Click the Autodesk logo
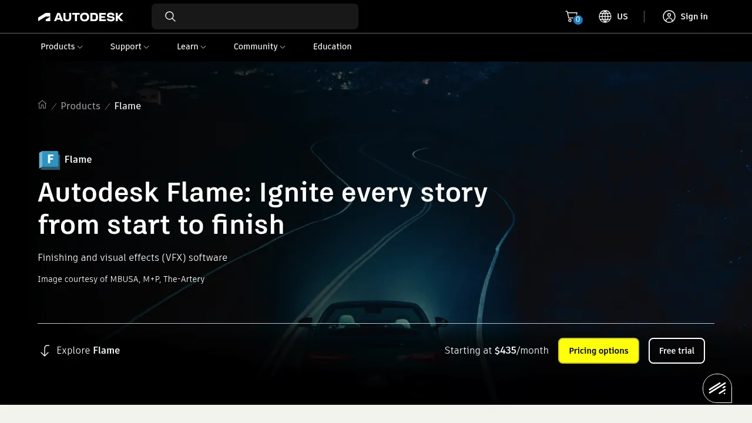Image resolution: width=752 pixels, height=423 pixels. (x=80, y=17)
